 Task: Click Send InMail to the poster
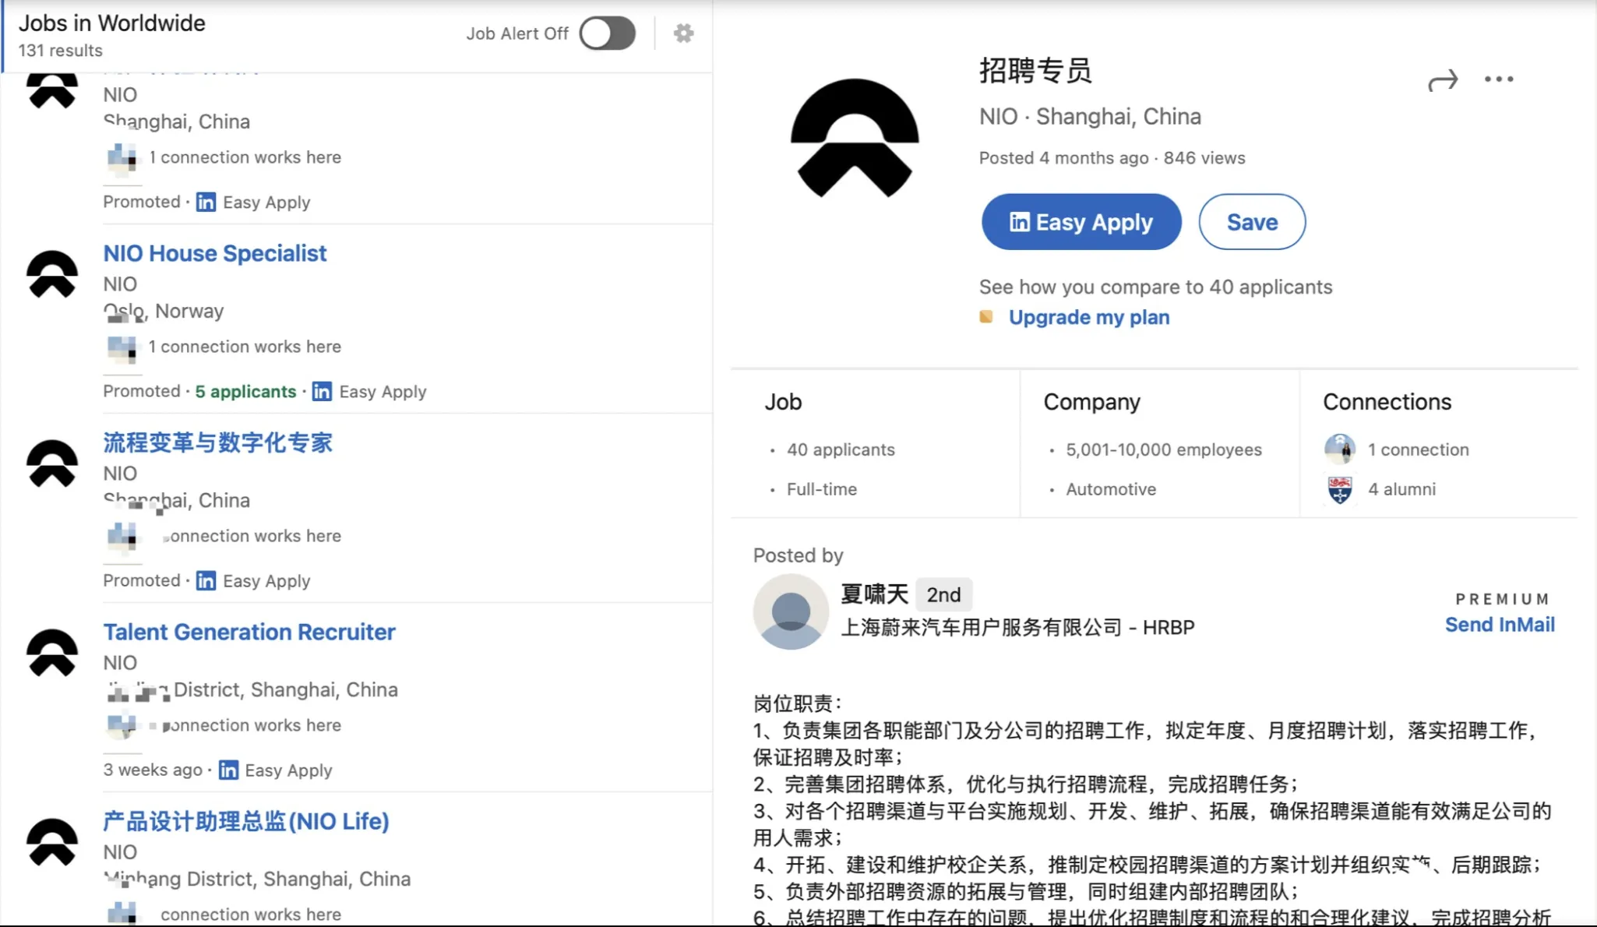(x=1499, y=625)
